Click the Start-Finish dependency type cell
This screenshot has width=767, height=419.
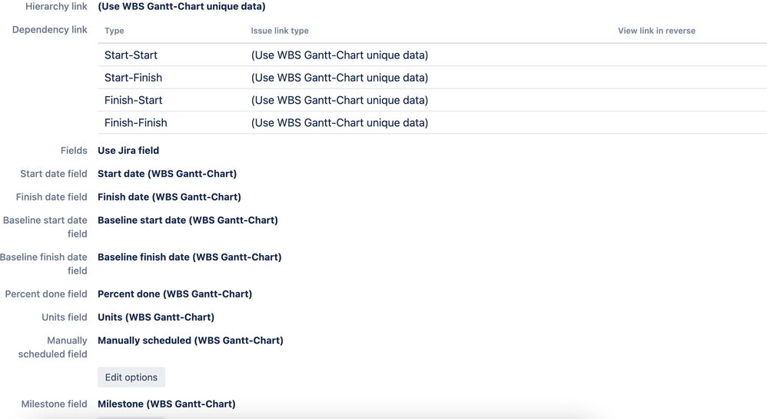click(133, 78)
